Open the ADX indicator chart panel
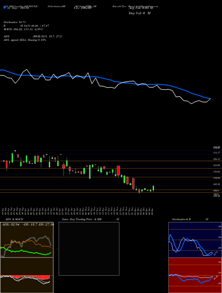This screenshot has height=293, width=222. 27,240
